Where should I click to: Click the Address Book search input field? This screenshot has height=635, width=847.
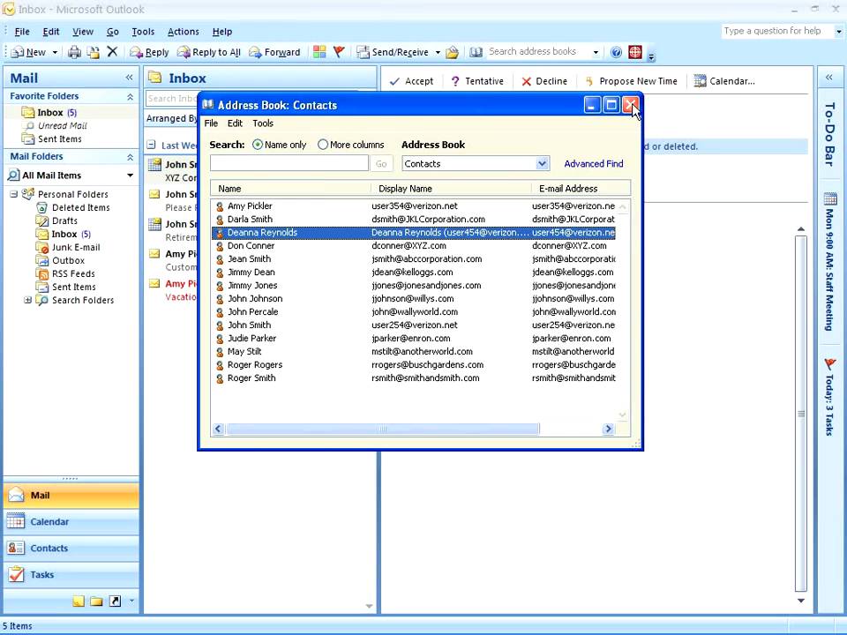coord(289,163)
